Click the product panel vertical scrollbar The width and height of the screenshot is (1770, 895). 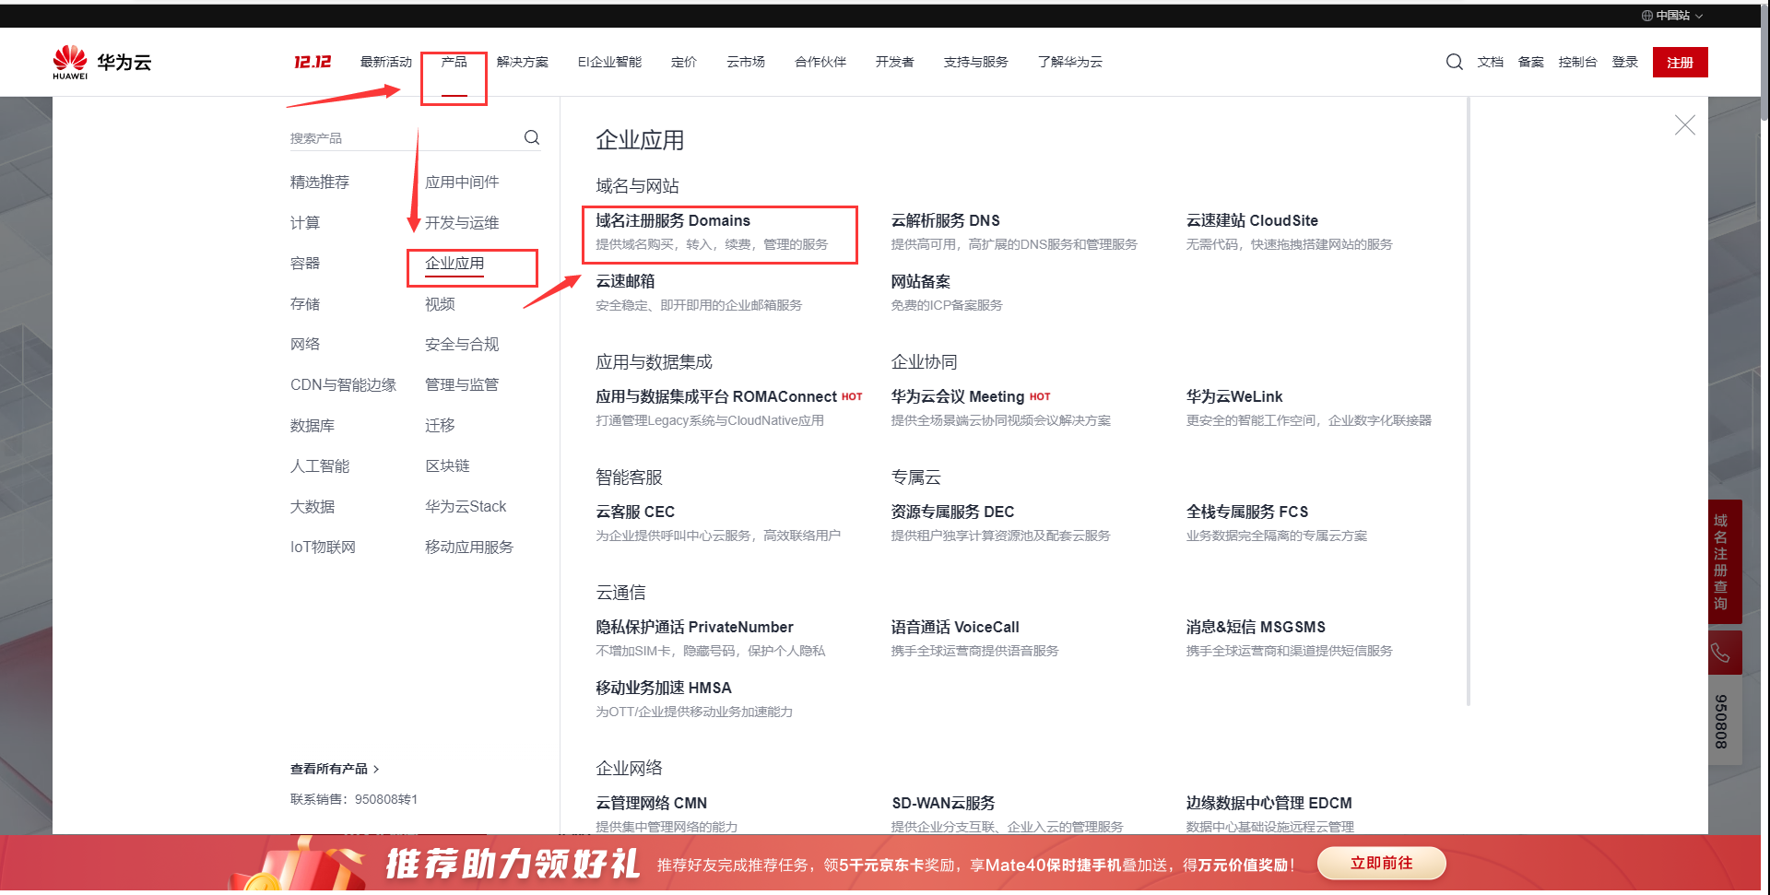click(x=1468, y=402)
